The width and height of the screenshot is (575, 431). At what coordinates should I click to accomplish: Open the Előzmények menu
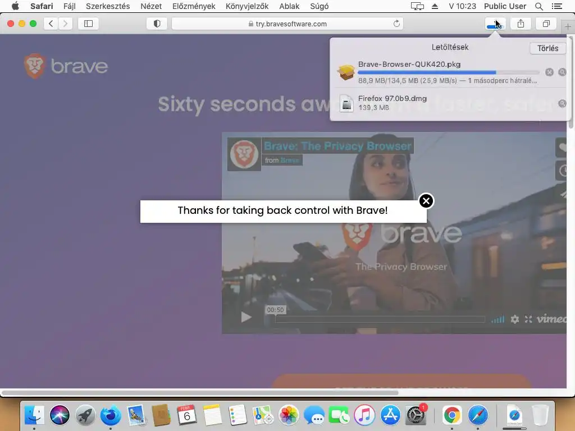[x=194, y=6]
